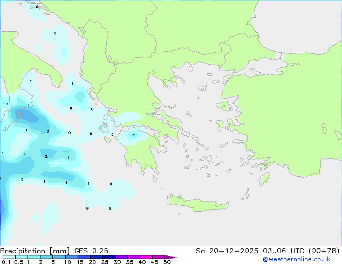Click the 2–5 mm legend color box
This screenshot has height=264, width=342.
coord(46,257)
